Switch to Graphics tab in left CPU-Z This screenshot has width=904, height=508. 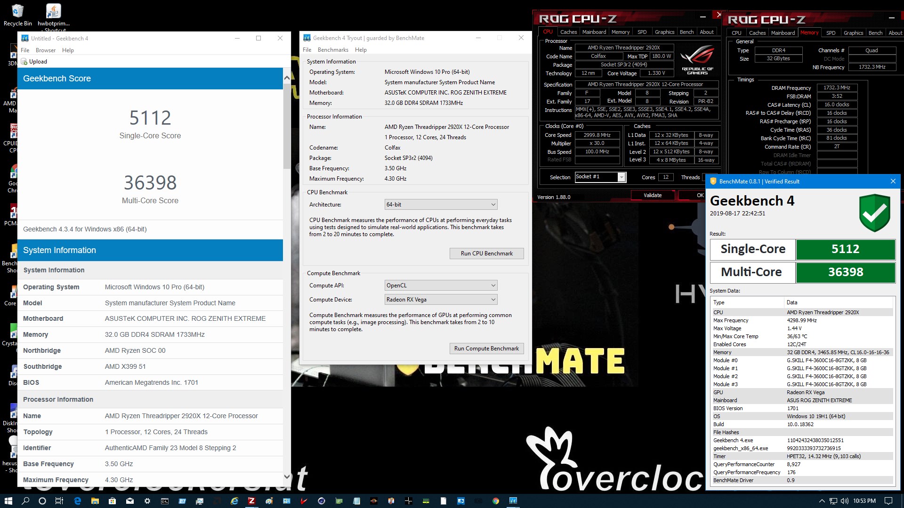click(664, 32)
